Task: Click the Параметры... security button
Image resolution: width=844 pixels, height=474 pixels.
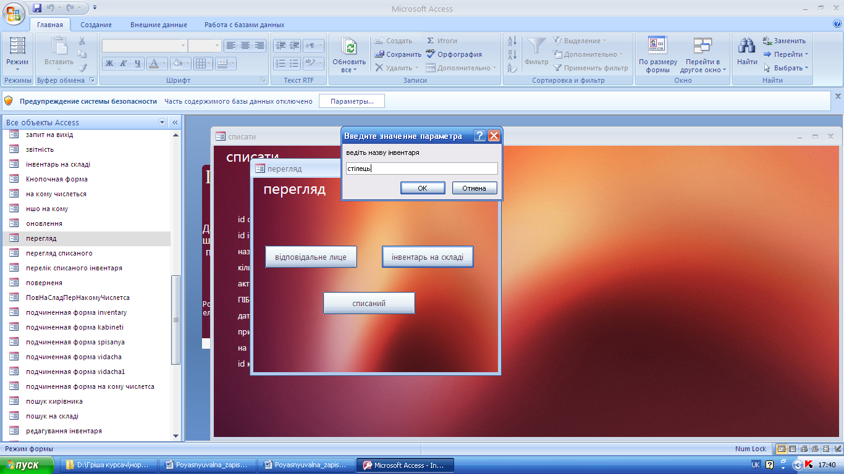Action: pos(352,101)
